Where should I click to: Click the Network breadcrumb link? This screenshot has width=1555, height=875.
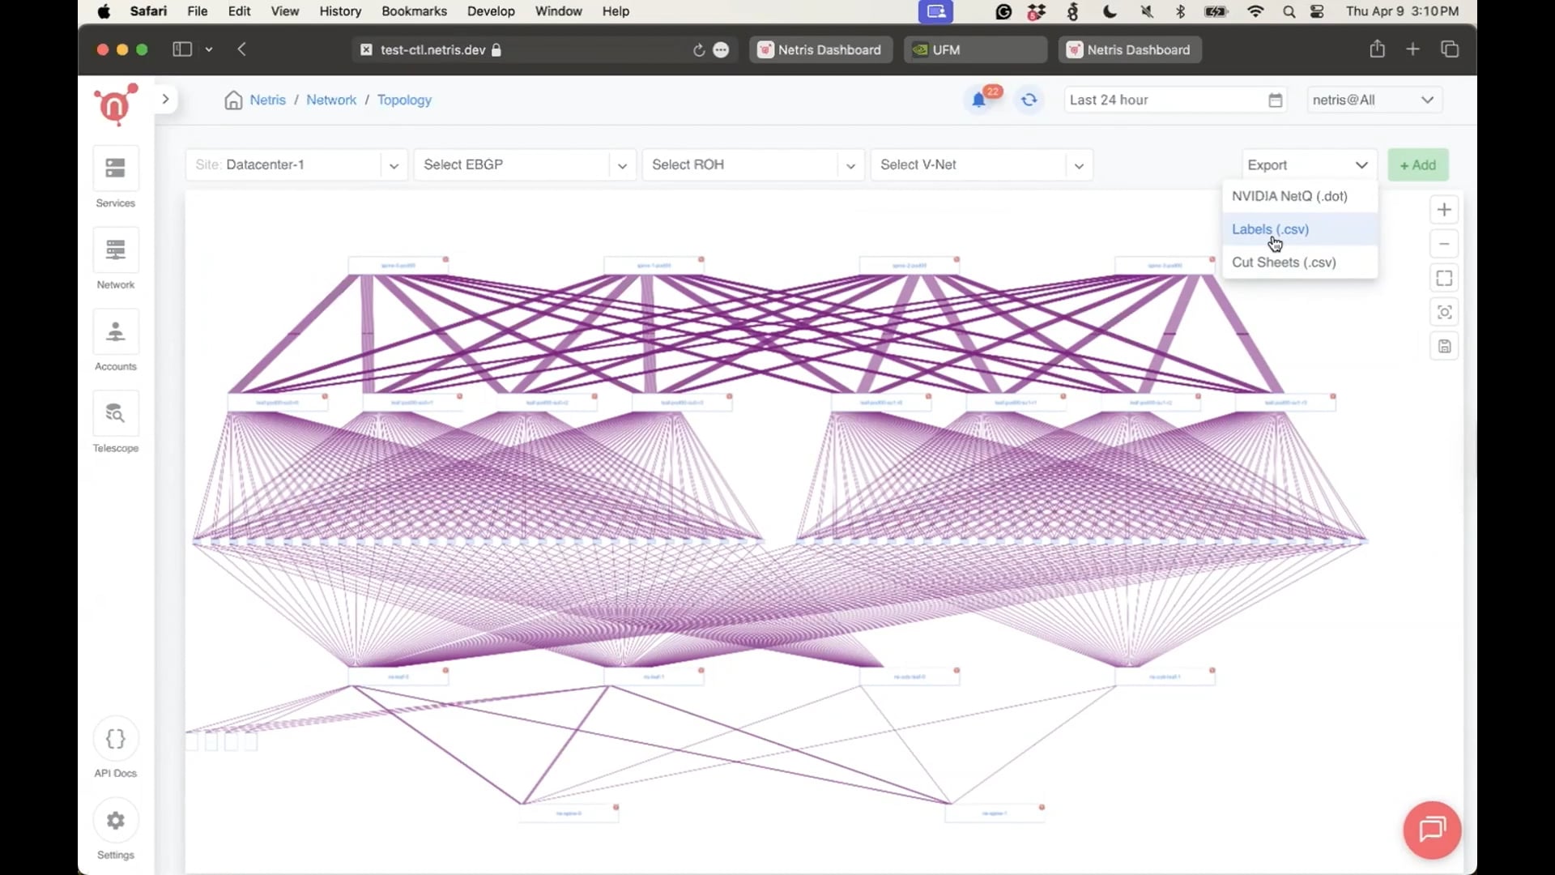click(x=331, y=100)
